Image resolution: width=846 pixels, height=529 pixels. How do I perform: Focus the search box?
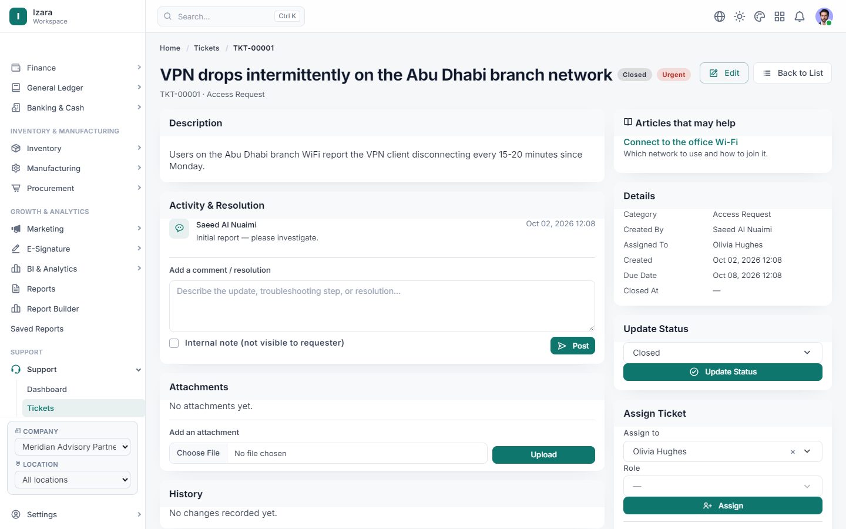231,16
